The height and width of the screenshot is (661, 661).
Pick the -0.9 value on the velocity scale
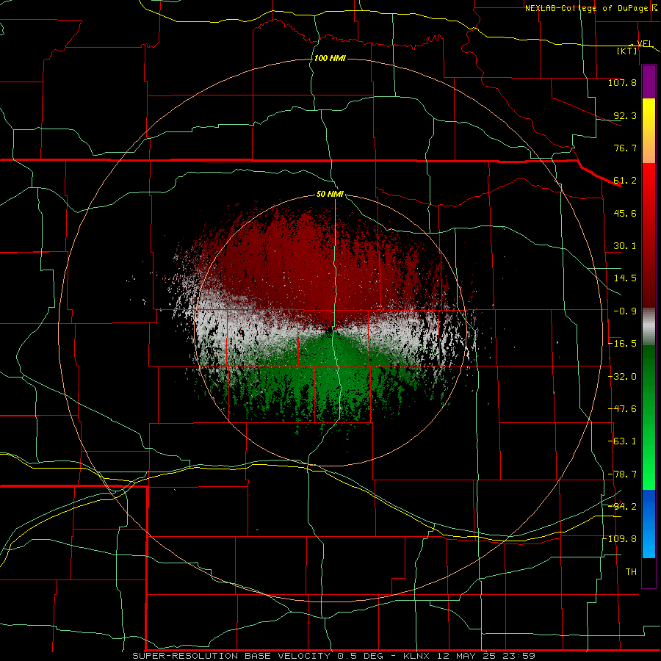625,311
